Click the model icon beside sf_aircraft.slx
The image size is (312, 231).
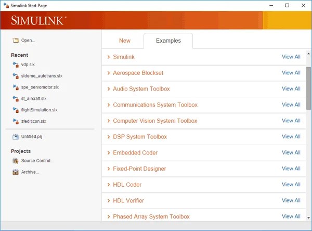tap(16, 98)
